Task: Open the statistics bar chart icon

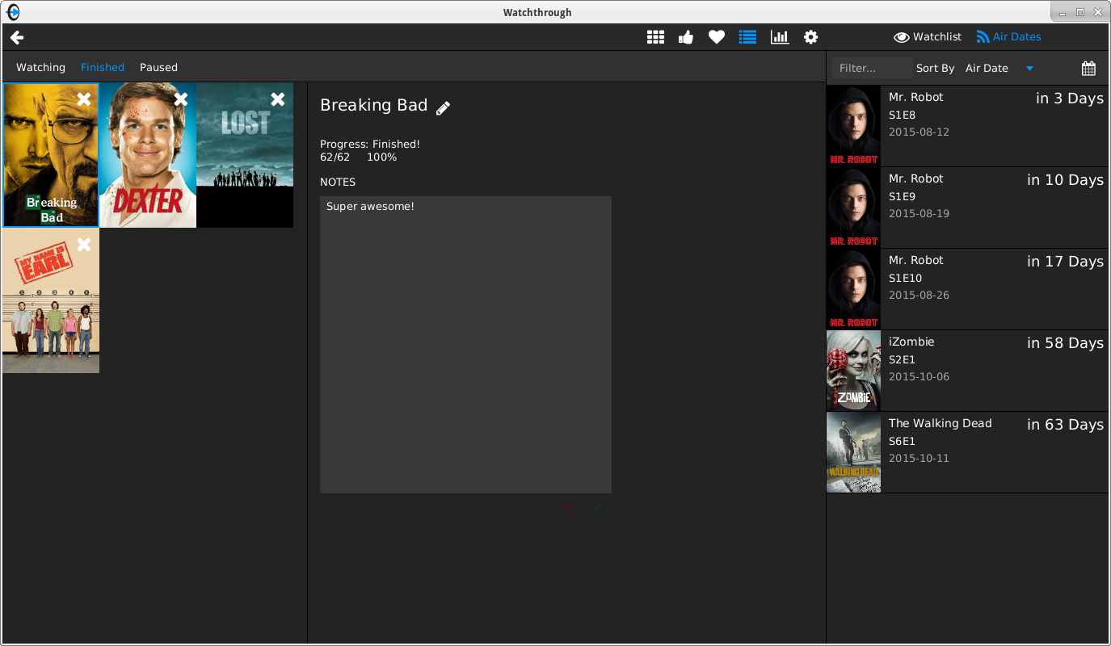Action: pos(780,37)
